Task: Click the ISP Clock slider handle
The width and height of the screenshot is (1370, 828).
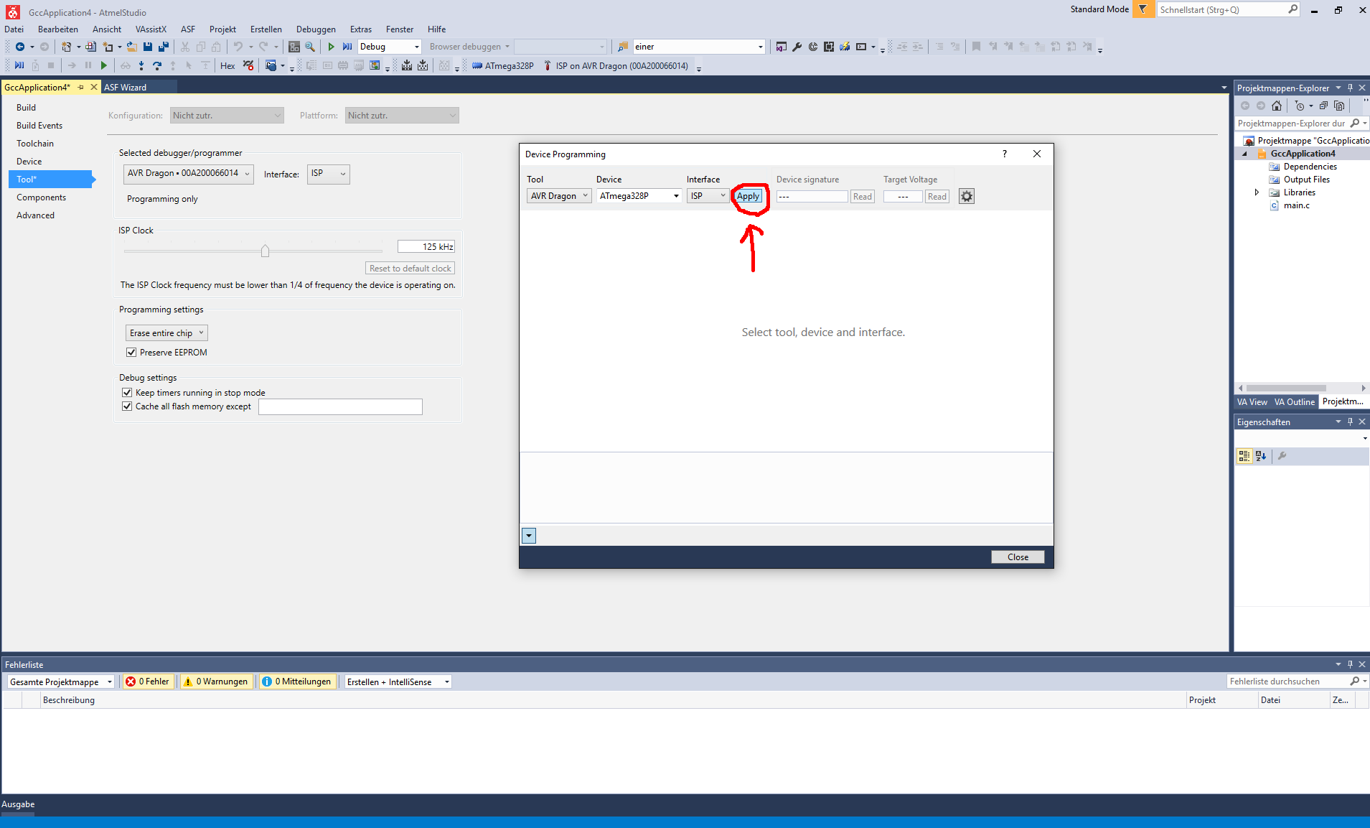Action: [265, 251]
